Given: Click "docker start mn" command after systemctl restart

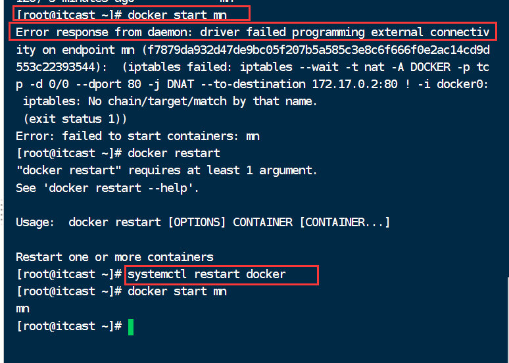Looking at the screenshot, I should [x=177, y=291].
